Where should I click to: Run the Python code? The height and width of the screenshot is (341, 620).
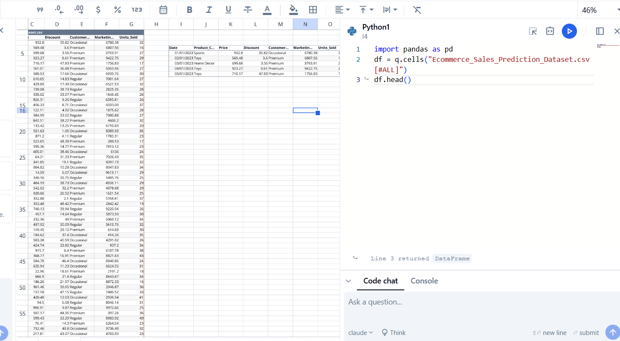[x=569, y=31]
